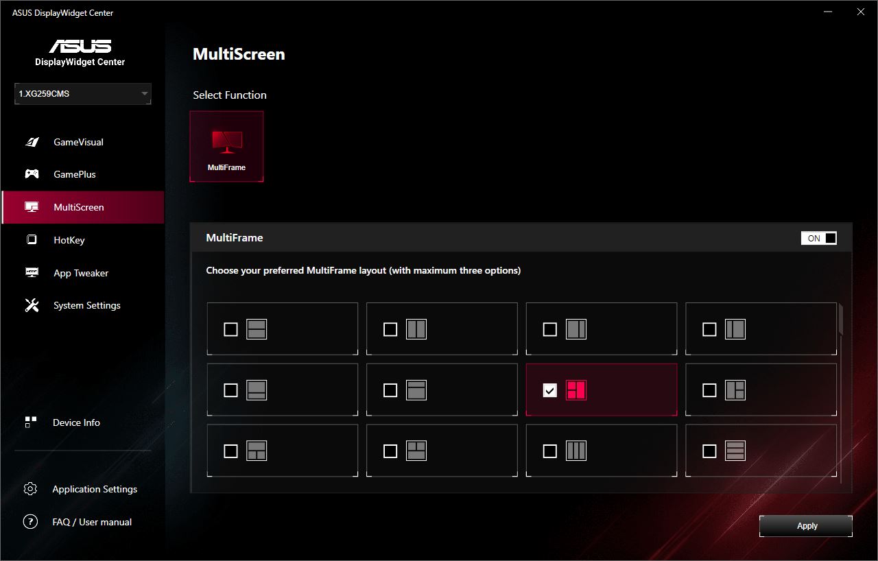Screen dimensions: 878x561
Task: Click the GamePlus gamepad icon
Action: [x=32, y=174]
